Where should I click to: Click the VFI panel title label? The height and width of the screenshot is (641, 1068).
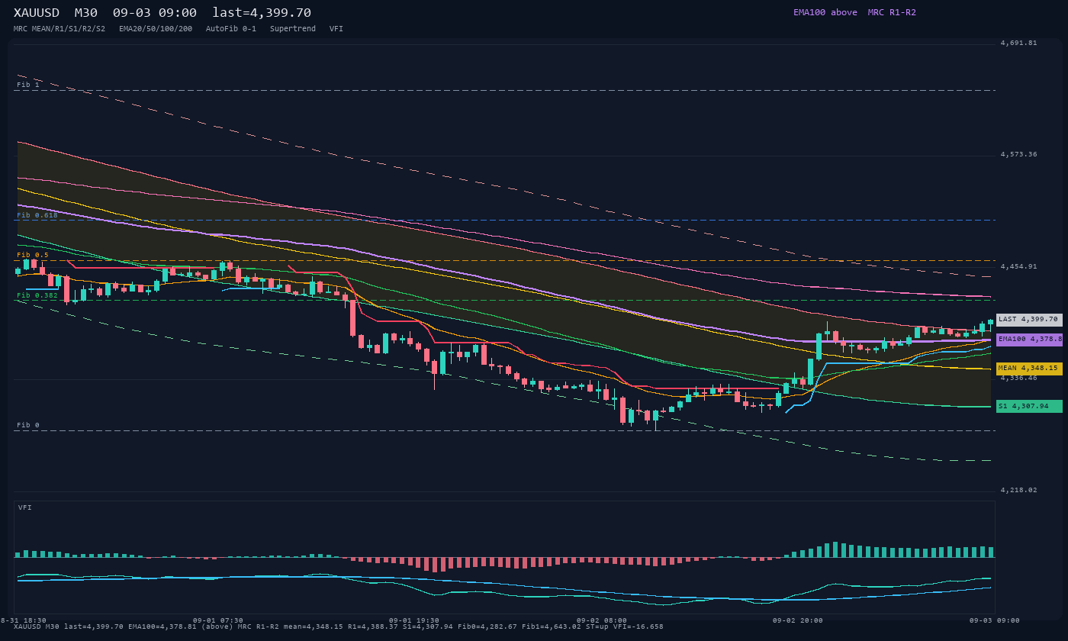click(x=25, y=507)
